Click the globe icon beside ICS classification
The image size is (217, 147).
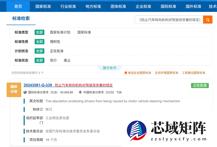25,92
